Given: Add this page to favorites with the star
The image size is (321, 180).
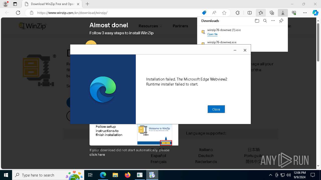Looking at the screenshot, I should (224, 13).
